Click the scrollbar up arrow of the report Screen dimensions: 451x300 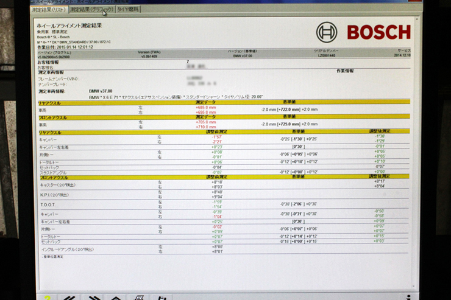417,19
